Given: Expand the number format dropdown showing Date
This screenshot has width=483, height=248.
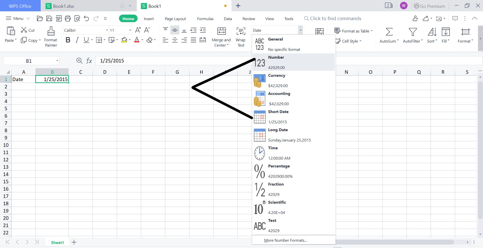Looking at the screenshot, I should 300,30.
